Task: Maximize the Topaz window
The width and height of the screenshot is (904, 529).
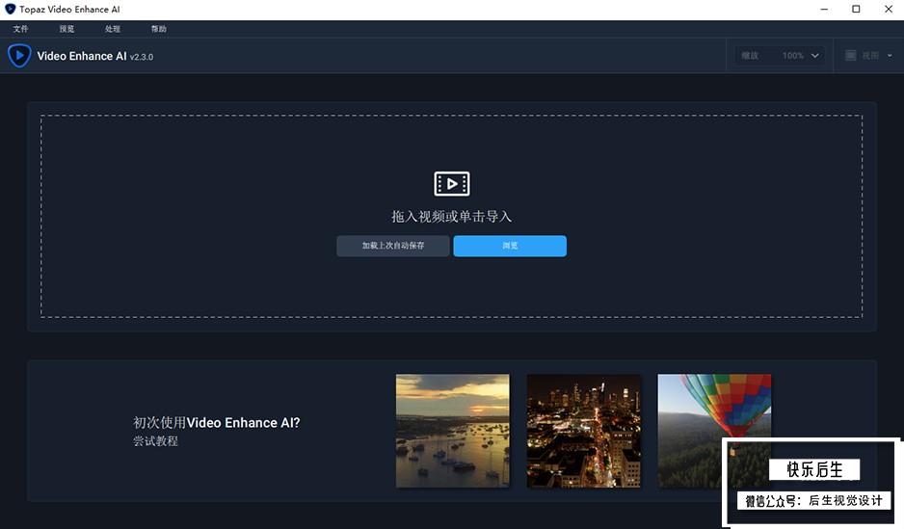Action: pos(856,10)
